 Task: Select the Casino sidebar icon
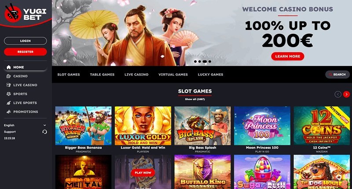point(8,76)
